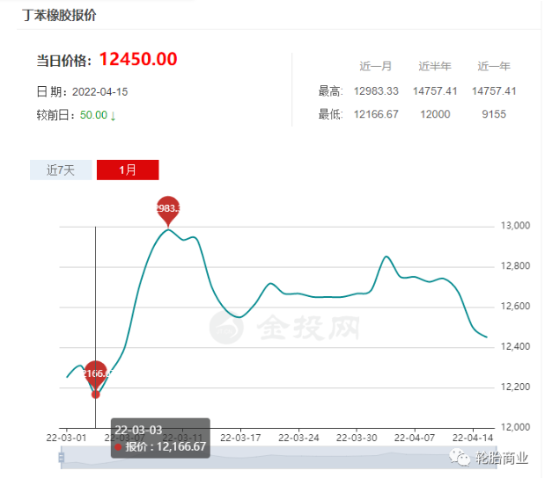The image size is (552, 478).
Task: Select the 1月 chart tab
Action: click(128, 170)
